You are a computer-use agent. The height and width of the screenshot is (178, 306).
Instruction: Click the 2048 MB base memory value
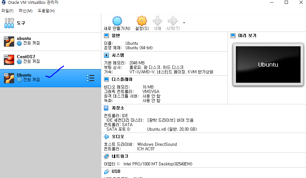click(x=137, y=63)
